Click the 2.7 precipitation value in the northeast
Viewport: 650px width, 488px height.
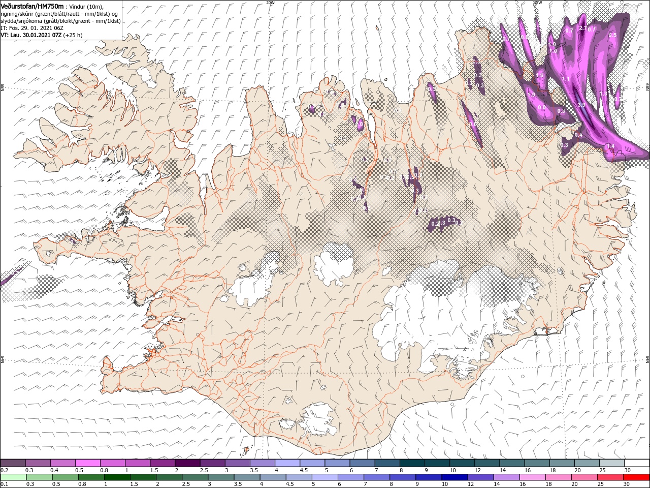click(582, 28)
